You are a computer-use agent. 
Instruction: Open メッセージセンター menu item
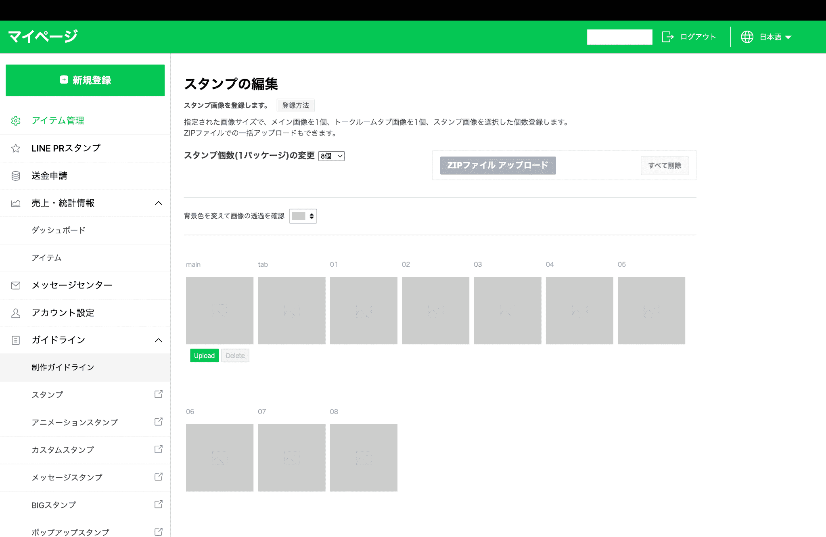tap(85, 285)
